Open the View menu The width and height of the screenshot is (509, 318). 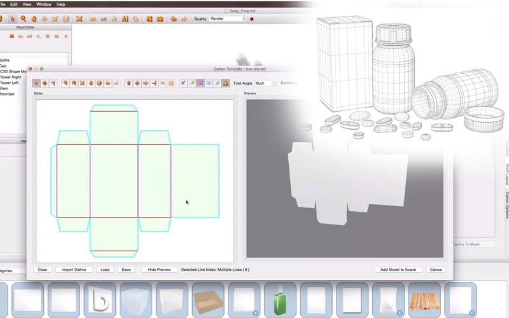click(27, 4)
